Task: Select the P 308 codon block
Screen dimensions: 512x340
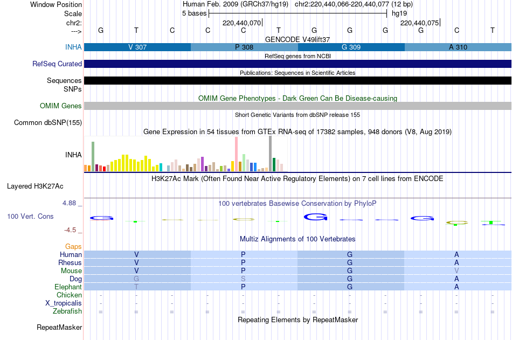Action: tap(244, 47)
